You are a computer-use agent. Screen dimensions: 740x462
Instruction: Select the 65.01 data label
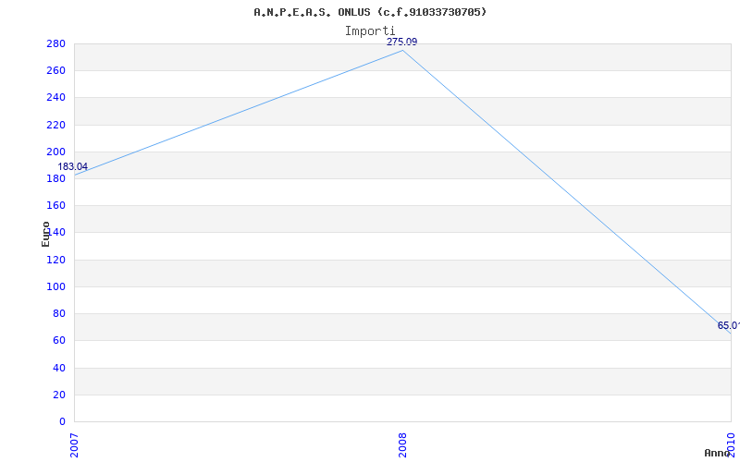729,325
